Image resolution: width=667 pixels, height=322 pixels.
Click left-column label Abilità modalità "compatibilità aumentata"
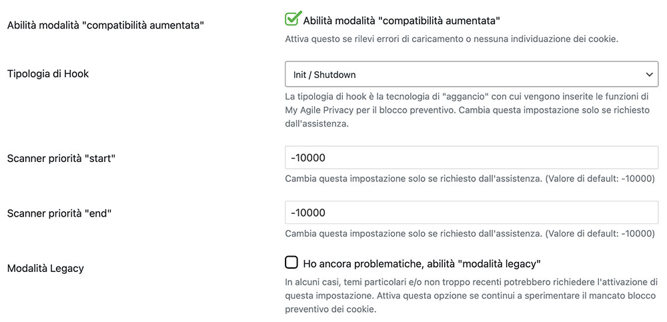click(x=106, y=25)
